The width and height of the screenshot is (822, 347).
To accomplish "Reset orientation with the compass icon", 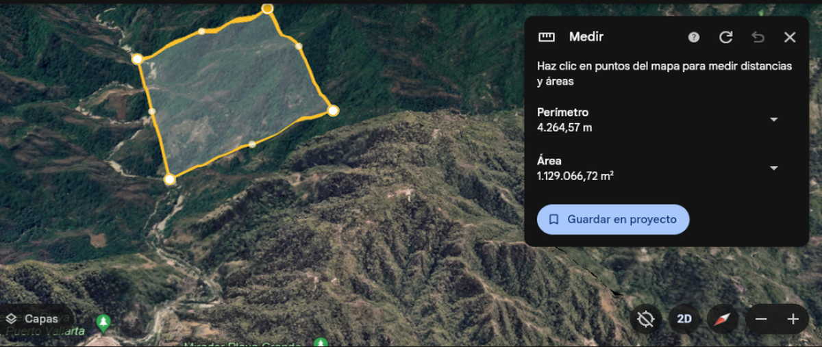I will (723, 319).
